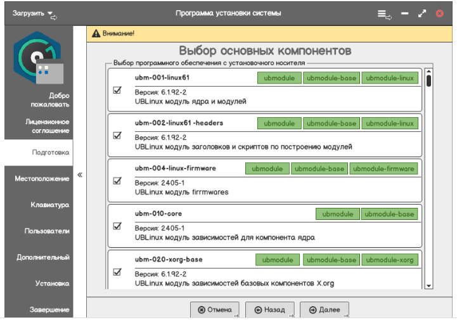
Task: Select ubm-004-linux-firmware title text
Action: tap(175, 168)
